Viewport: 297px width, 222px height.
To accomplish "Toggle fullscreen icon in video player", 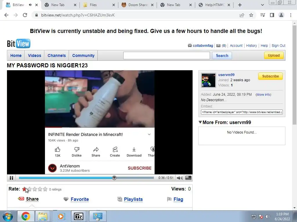I will (188, 178).
